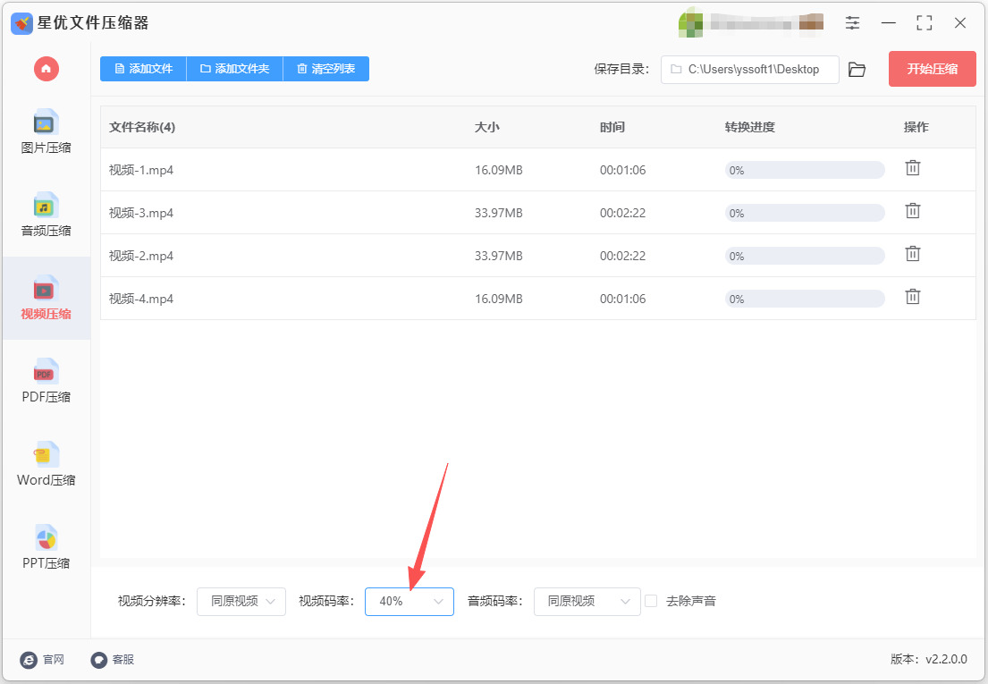Click the save directory path field

(x=750, y=69)
